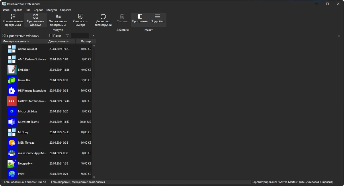Click the scrollbar down arrow
The width and height of the screenshot is (344, 186).
94,177
